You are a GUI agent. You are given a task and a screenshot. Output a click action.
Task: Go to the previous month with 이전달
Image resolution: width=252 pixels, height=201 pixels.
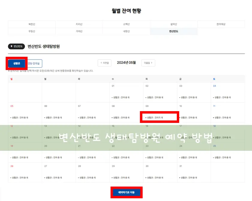104,63
